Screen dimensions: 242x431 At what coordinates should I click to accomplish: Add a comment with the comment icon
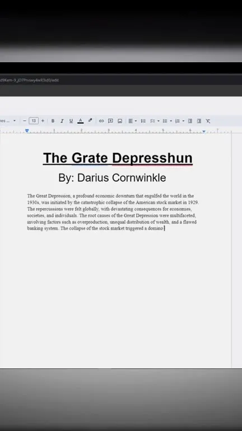110,121
